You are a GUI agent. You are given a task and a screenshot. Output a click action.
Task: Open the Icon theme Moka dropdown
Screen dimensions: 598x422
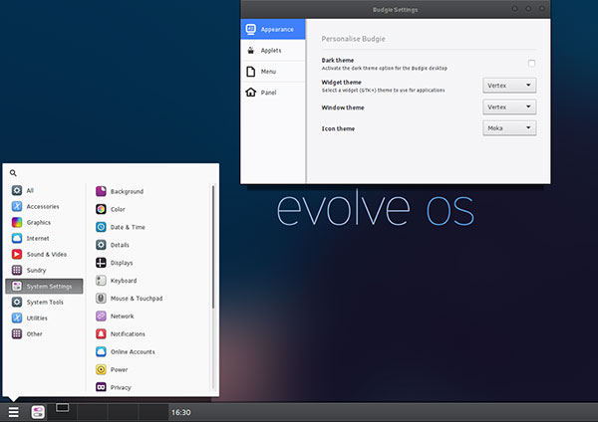[509, 128]
